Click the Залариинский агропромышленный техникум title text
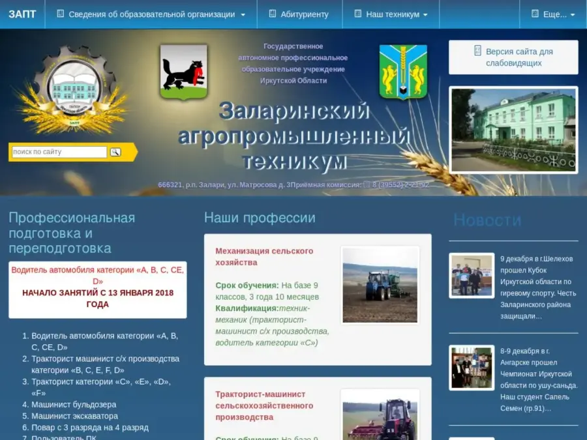The height and width of the screenshot is (440, 587). [294, 136]
